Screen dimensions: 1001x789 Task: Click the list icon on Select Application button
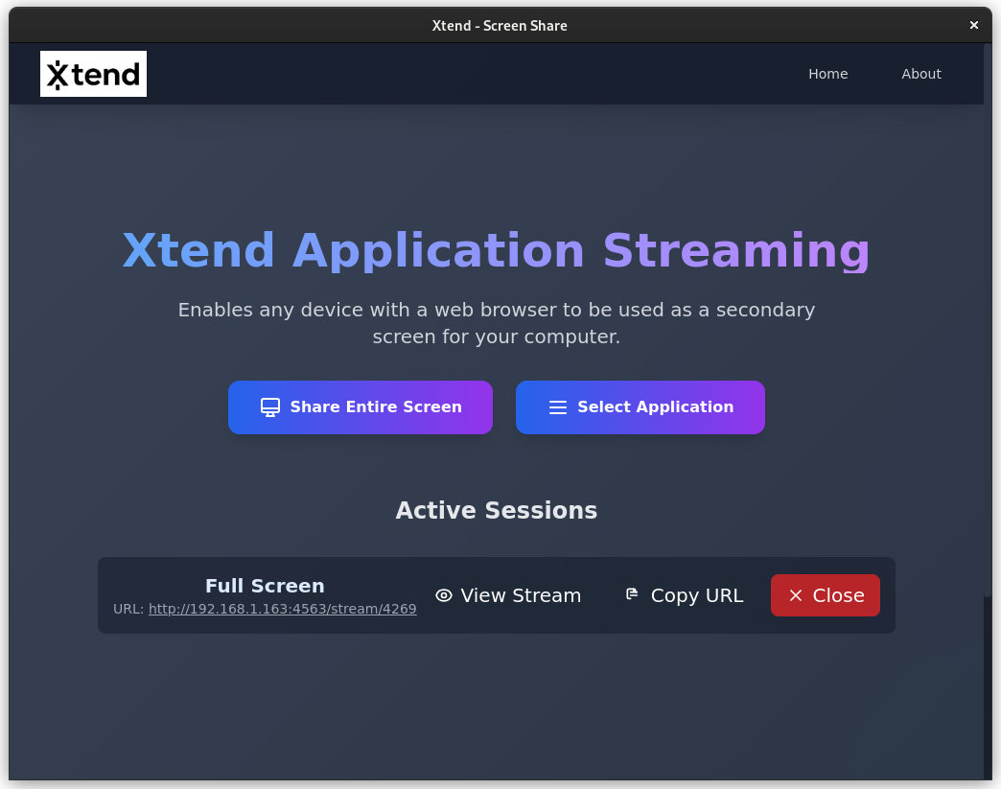coord(557,406)
